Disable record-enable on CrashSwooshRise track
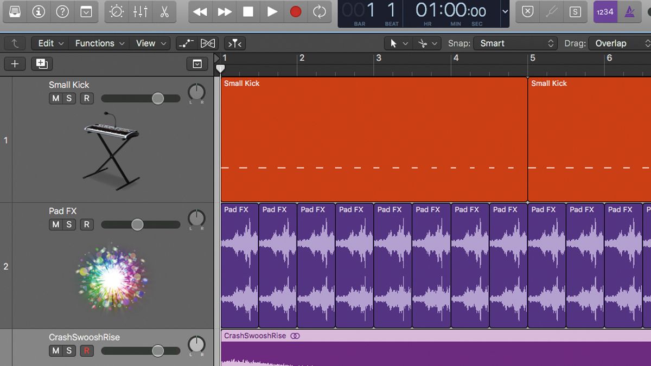 [86, 351]
